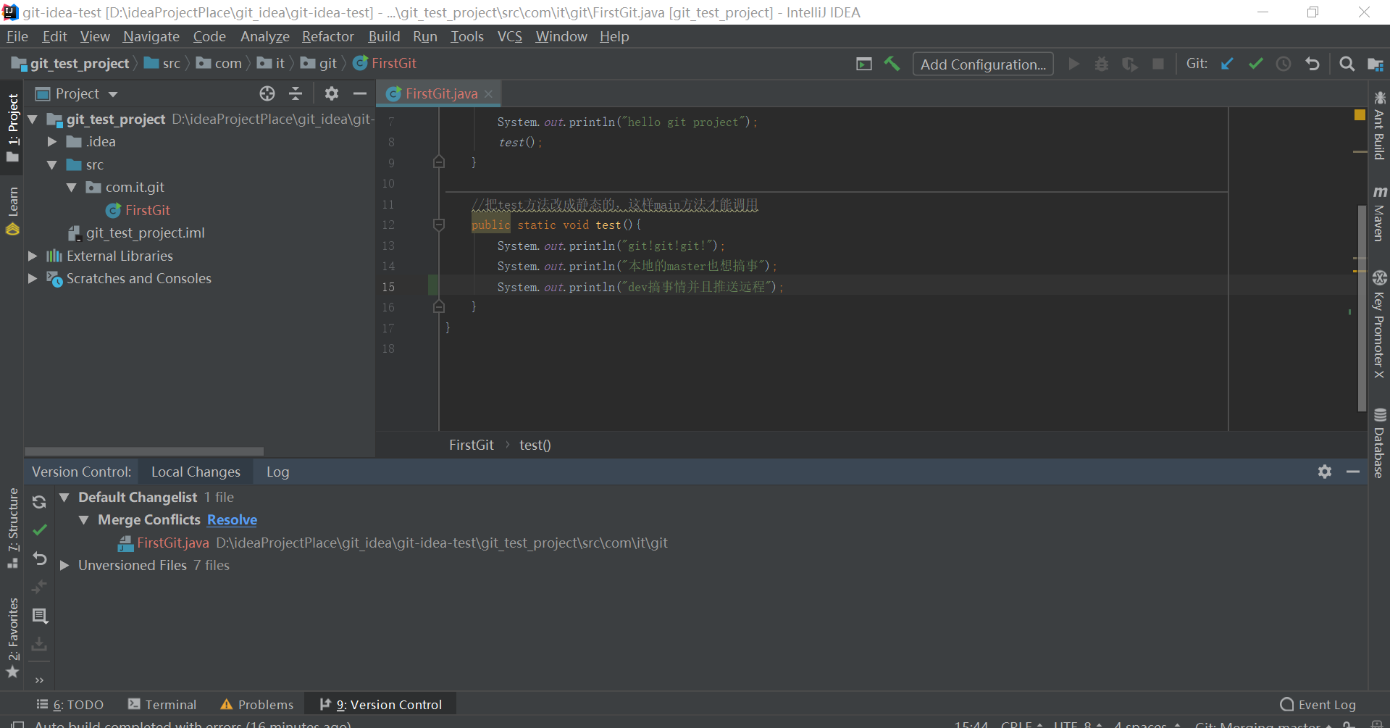Open the Analyze menu
The height and width of the screenshot is (728, 1390).
(265, 36)
